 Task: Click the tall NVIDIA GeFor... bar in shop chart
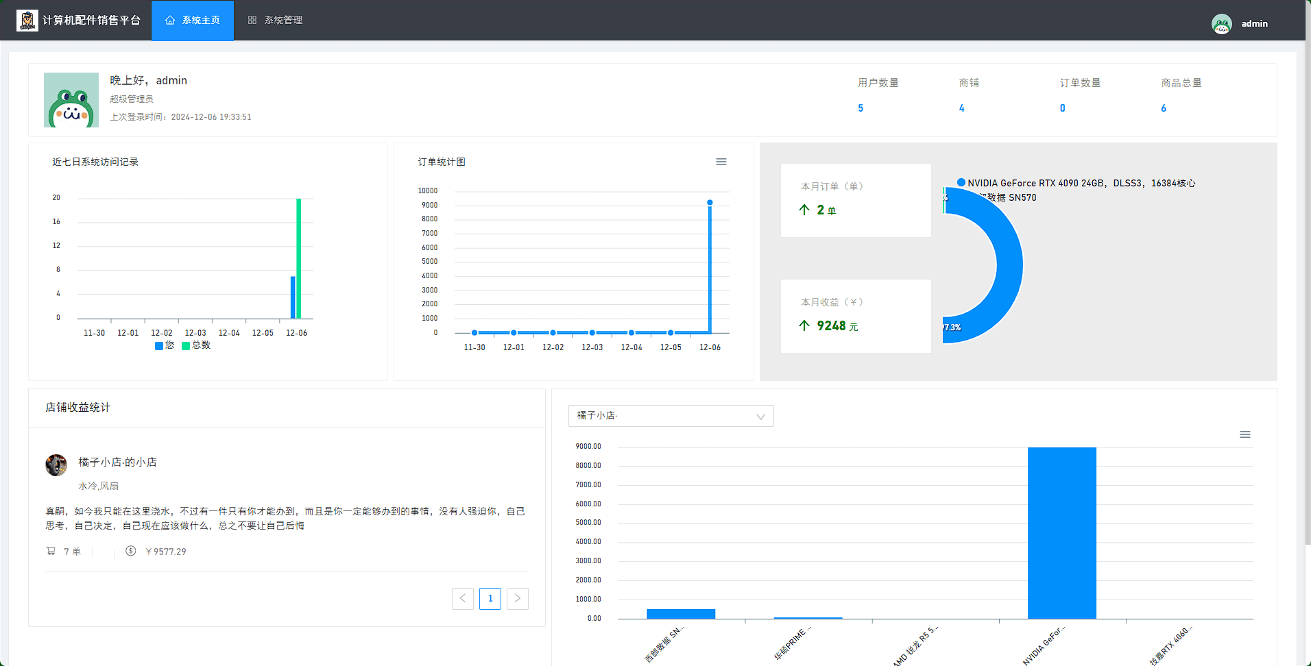click(x=1062, y=533)
